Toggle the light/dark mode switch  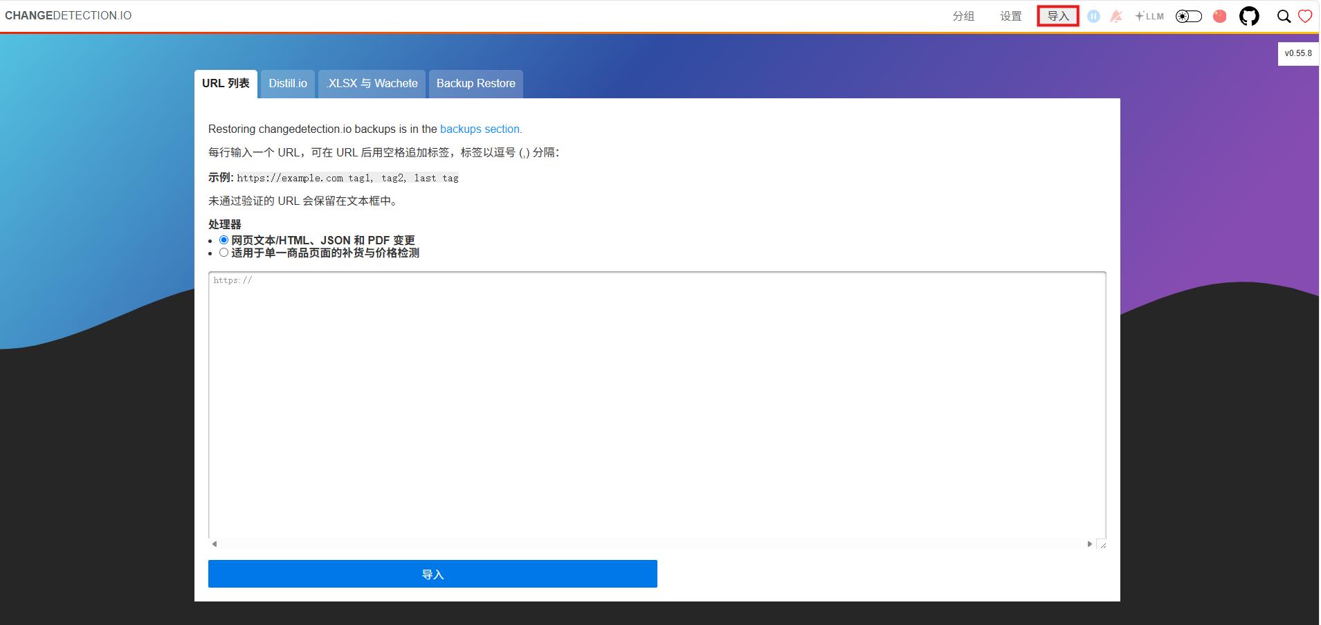point(1189,16)
